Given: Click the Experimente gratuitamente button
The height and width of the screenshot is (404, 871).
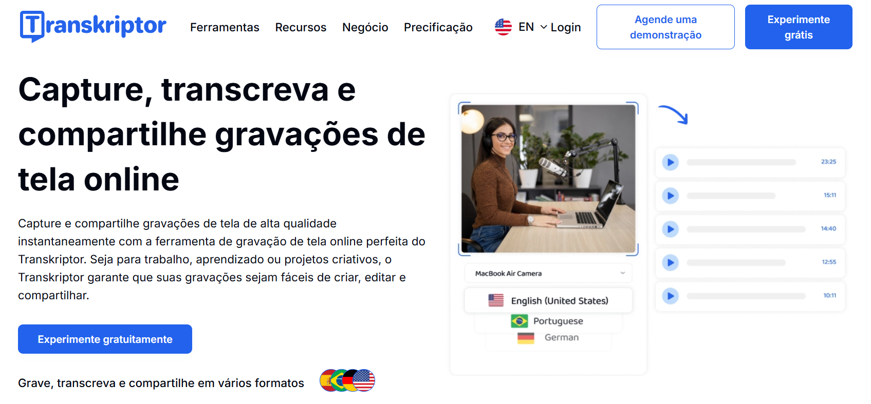Looking at the screenshot, I should point(105,339).
